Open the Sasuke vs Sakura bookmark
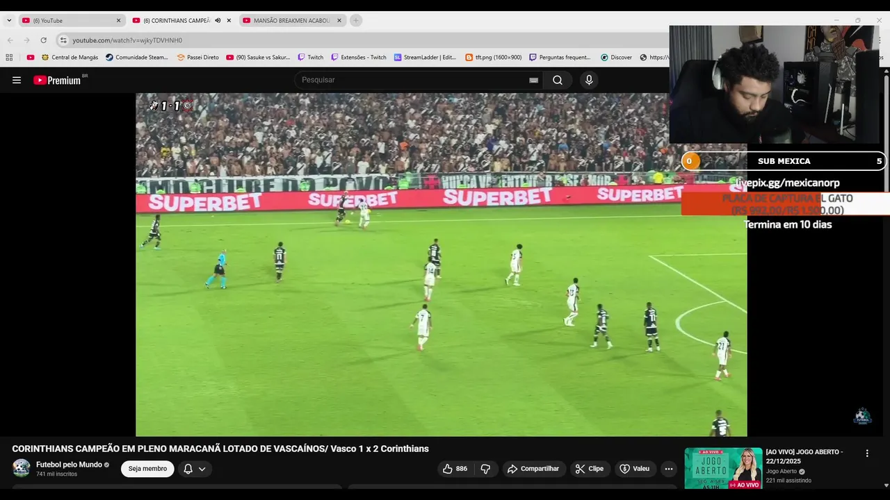Screen dimensions: 890x500 258,57
